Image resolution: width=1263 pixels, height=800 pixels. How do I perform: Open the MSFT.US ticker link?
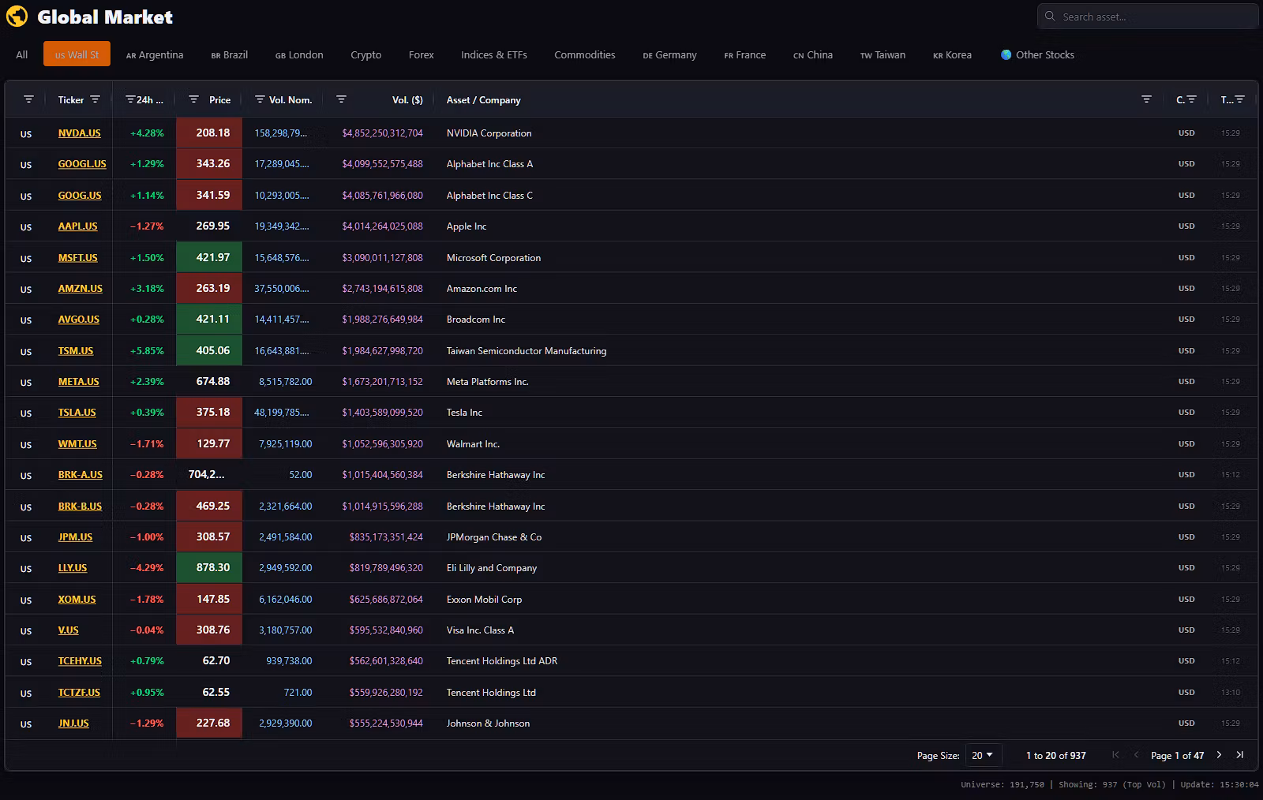78,258
